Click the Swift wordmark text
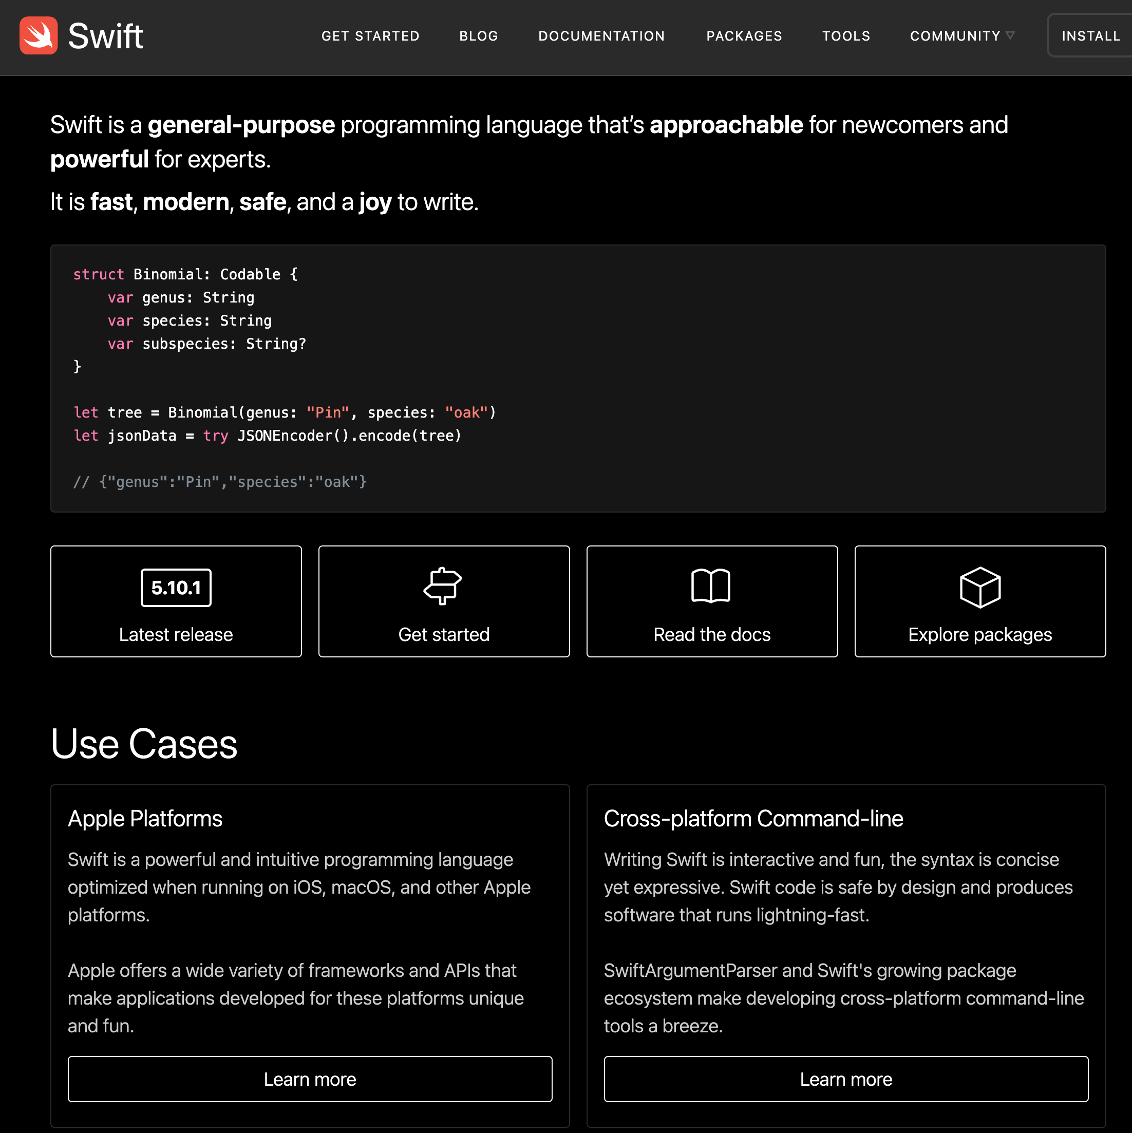This screenshot has height=1133, width=1132. click(106, 36)
